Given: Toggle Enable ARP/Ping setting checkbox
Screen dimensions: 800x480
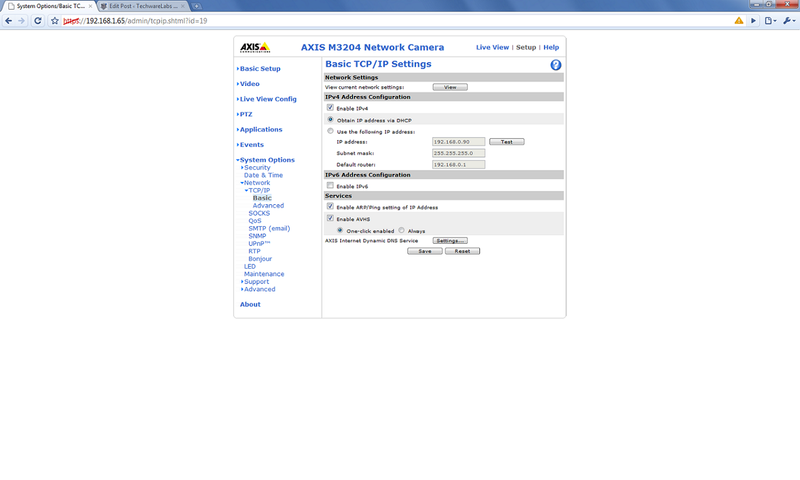Looking at the screenshot, I should tap(330, 206).
